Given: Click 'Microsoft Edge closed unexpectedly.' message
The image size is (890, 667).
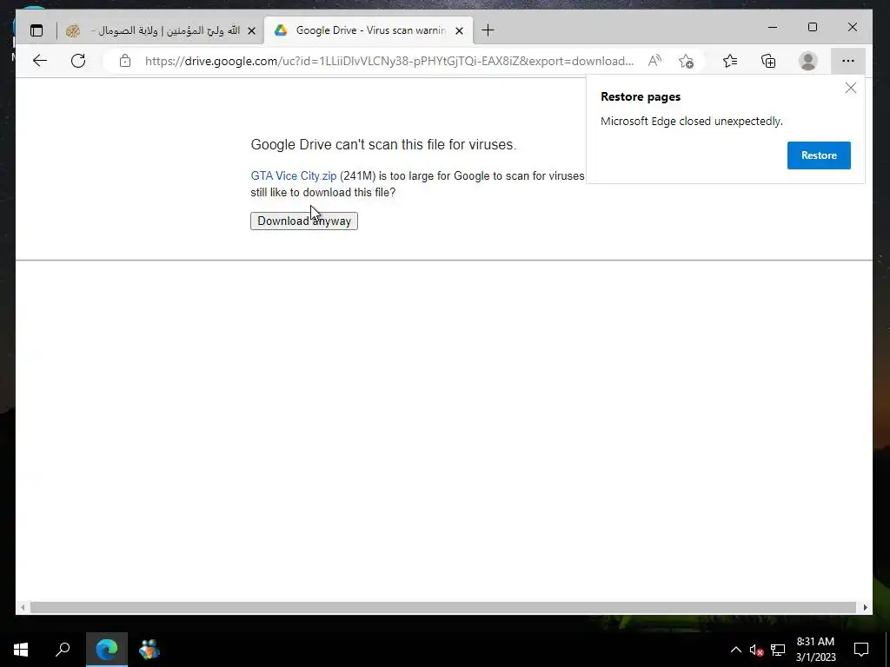Looking at the screenshot, I should [691, 122].
